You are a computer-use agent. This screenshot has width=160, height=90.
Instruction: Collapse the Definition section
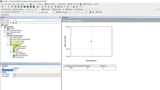pos(1,66)
